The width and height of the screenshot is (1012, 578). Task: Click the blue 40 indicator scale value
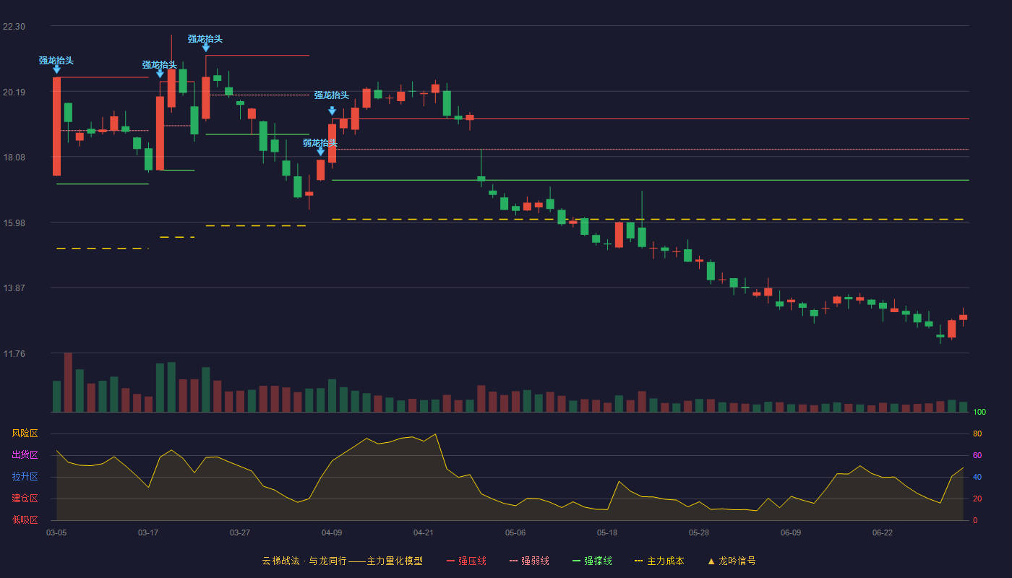click(977, 478)
